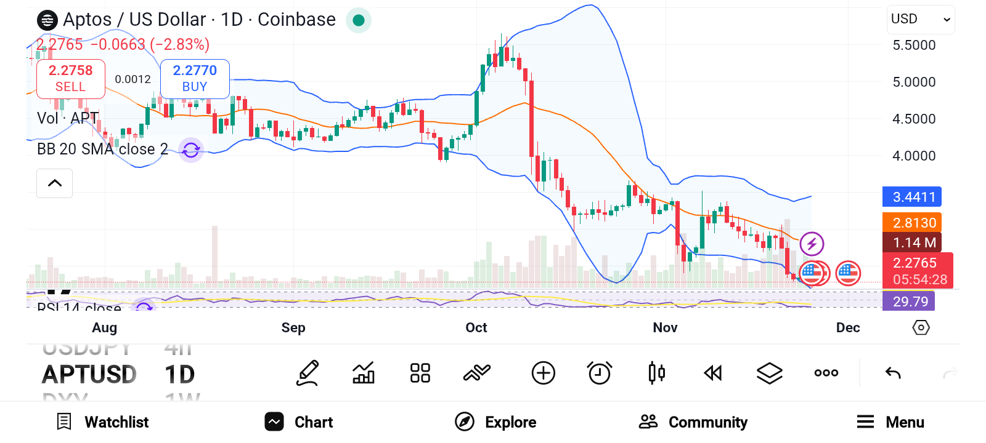The width and height of the screenshot is (986, 443).
Task: Open the object tree layers icon
Action: click(x=770, y=372)
